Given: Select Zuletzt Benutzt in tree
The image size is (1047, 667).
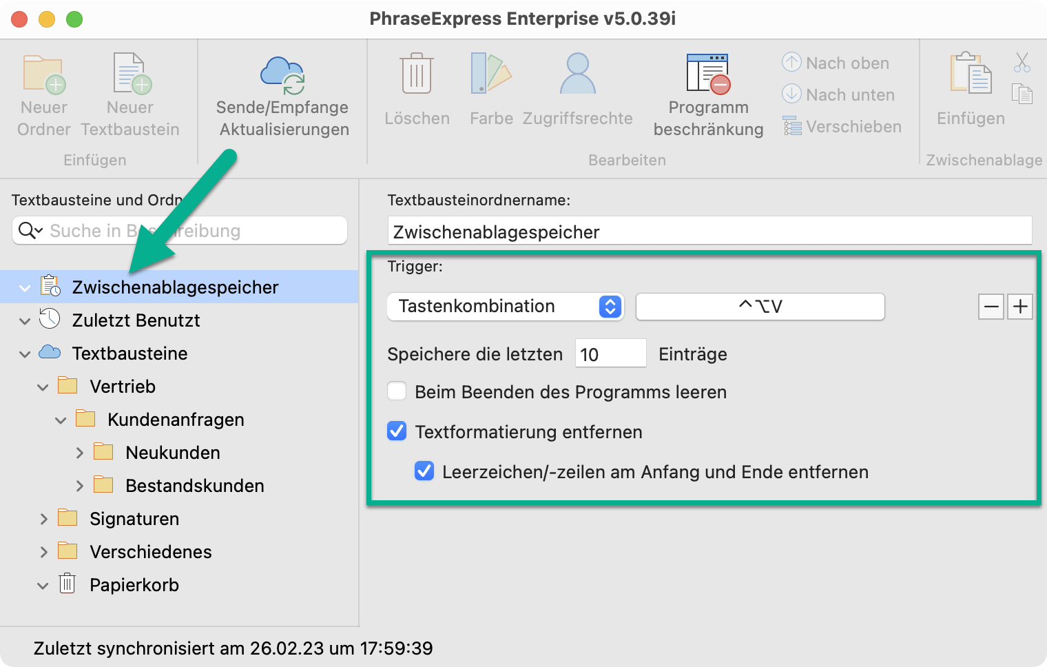Looking at the screenshot, I should click(x=136, y=320).
